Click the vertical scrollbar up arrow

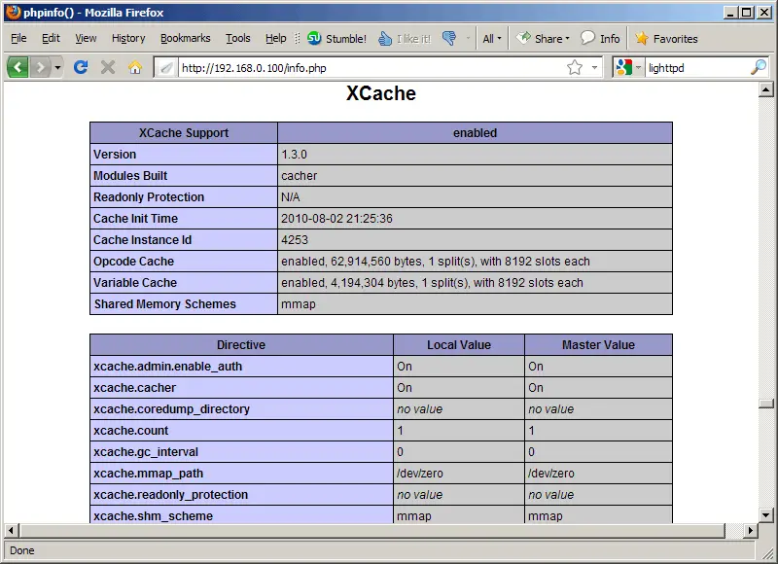[766, 89]
